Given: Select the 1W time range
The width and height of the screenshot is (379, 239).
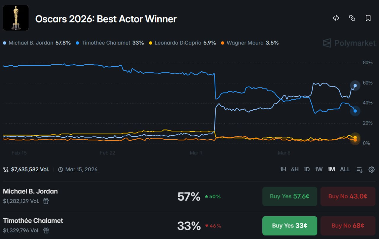Looking at the screenshot, I should click(319, 169).
